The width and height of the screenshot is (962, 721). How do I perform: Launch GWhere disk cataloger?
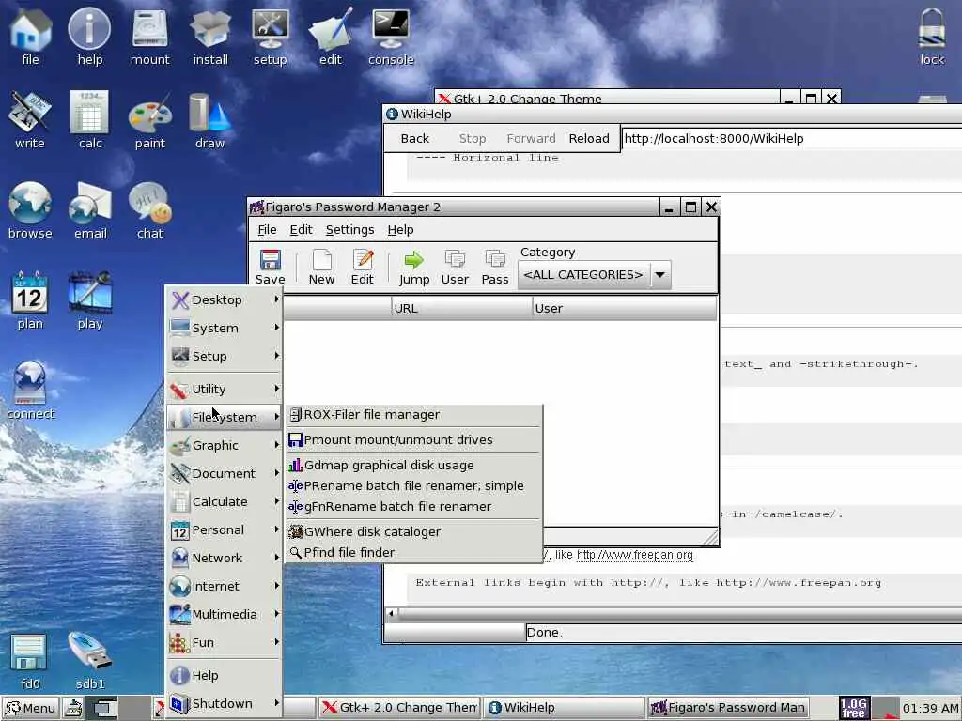pyautogui.click(x=414, y=532)
